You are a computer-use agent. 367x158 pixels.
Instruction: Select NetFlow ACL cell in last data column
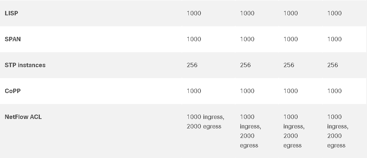[x=338, y=131]
